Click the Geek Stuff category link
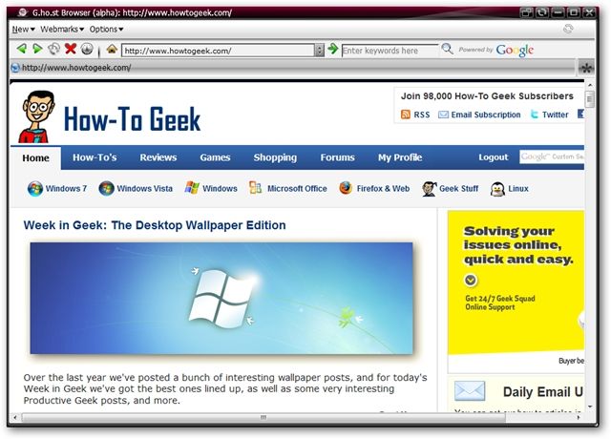The width and height of the screenshot is (611, 439). point(458,189)
